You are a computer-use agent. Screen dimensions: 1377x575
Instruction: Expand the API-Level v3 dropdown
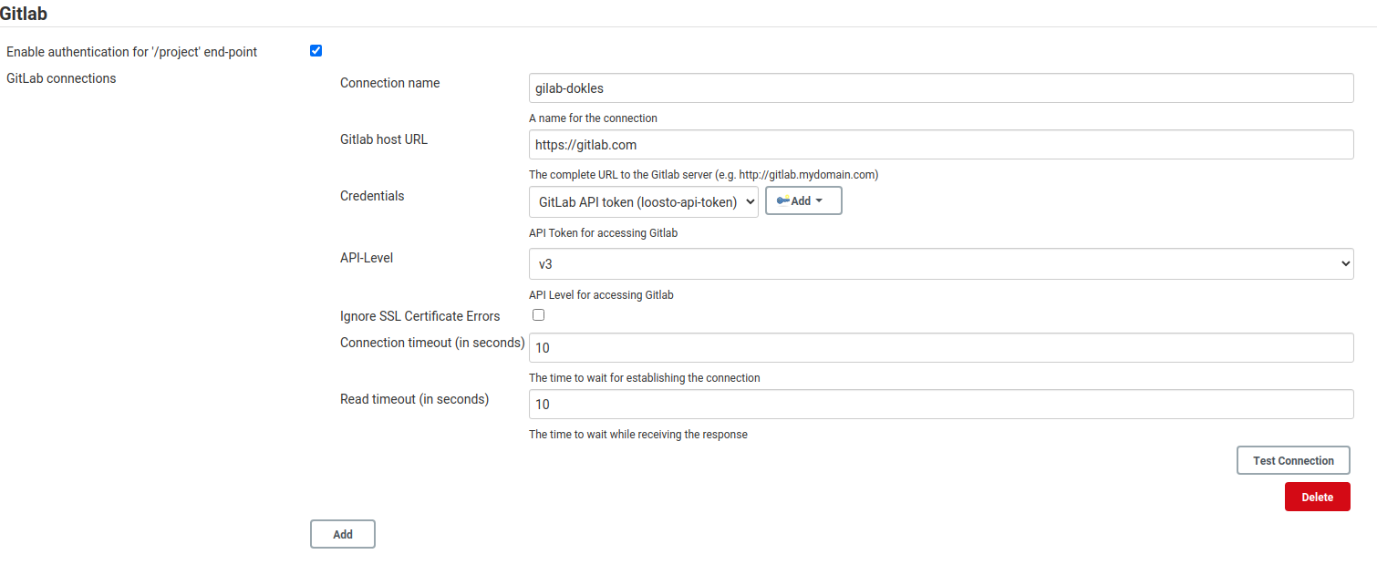pos(940,264)
